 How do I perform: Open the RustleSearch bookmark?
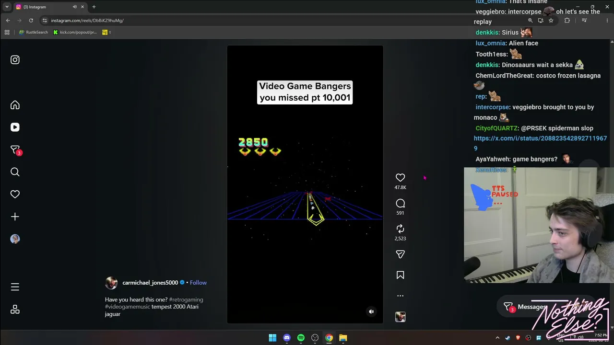click(34, 32)
